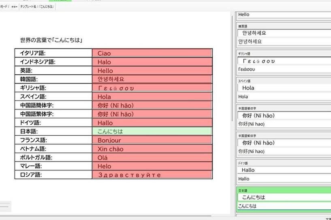
Task: Select the ギリシャ語 row label in table
Action: point(33,88)
